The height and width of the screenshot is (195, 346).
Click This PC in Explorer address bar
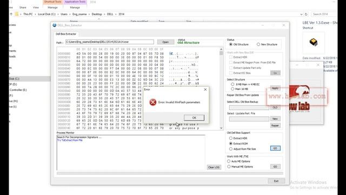[28, 14]
